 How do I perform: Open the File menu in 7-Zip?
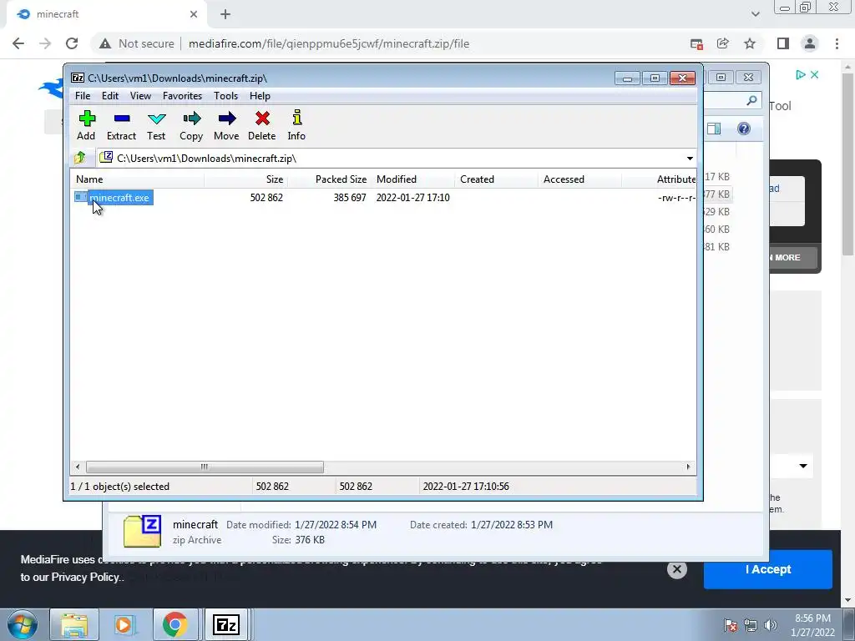click(83, 96)
